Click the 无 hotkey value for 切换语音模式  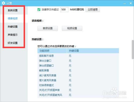point(70,85)
